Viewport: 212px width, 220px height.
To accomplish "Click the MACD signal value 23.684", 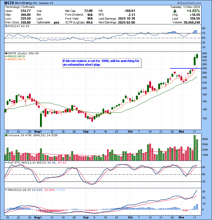I will (x=50, y=190).
